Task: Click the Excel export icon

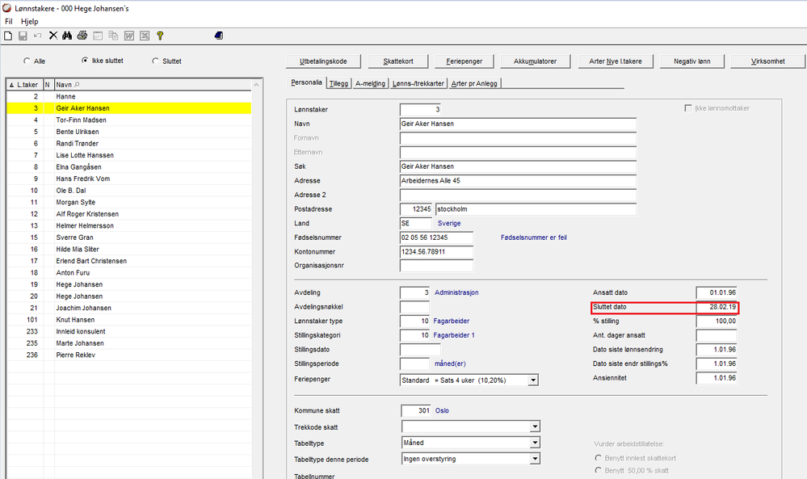Action: (x=145, y=36)
